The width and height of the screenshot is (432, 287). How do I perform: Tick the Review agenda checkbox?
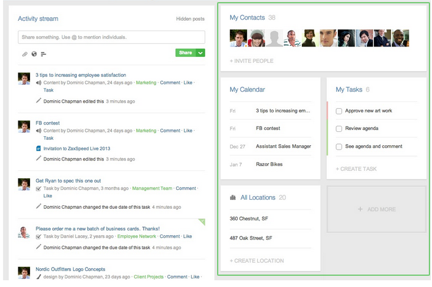click(x=339, y=129)
